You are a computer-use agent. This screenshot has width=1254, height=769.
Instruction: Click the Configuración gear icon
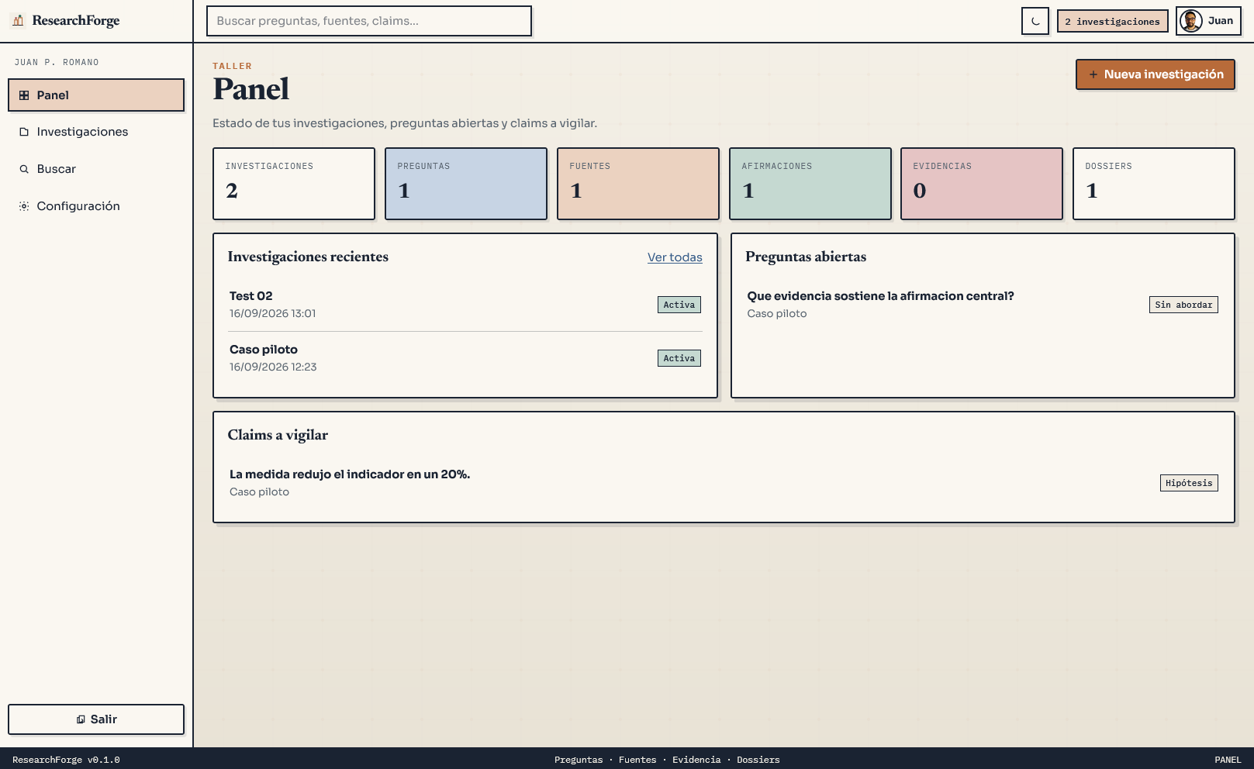coord(24,206)
